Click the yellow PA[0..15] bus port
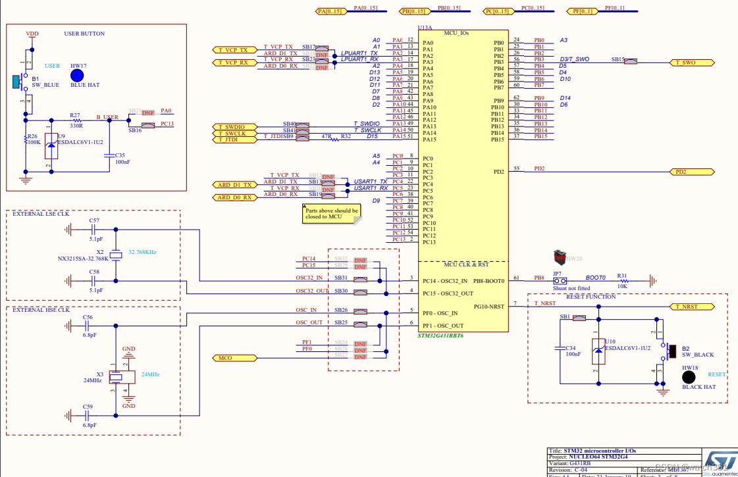 (331, 11)
